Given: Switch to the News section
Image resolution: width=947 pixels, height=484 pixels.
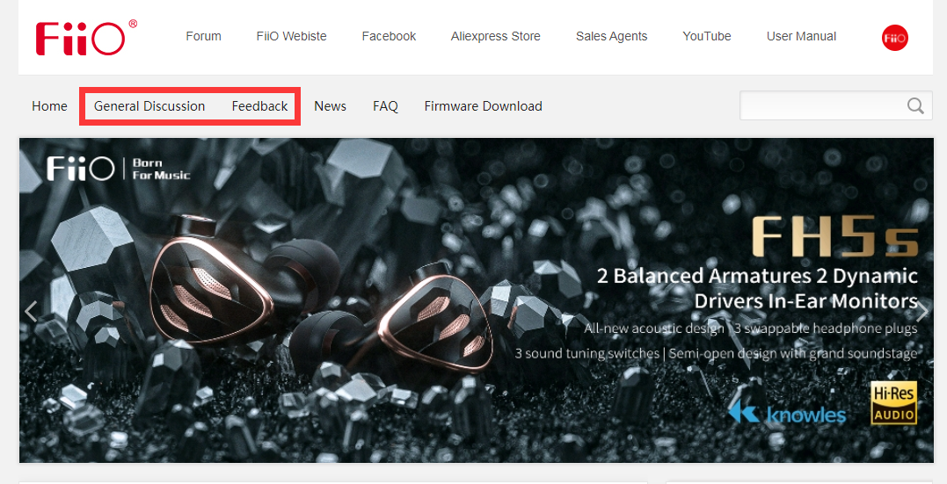Looking at the screenshot, I should tap(330, 106).
